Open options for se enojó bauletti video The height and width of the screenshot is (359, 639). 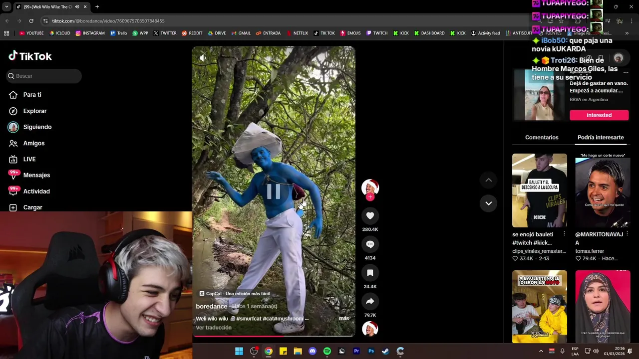pyautogui.click(x=564, y=234)
